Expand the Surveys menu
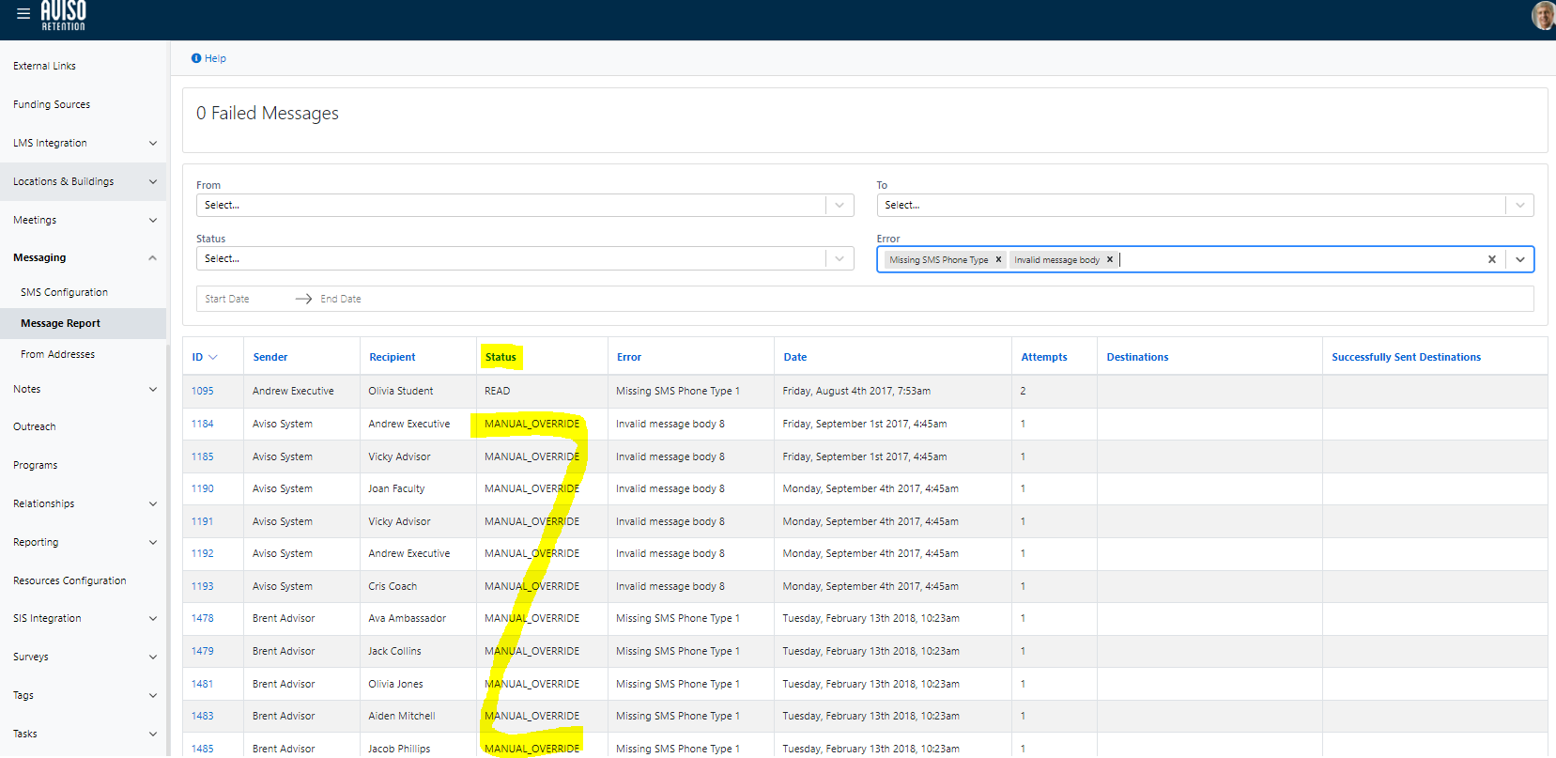 click(x=84, y=657)
